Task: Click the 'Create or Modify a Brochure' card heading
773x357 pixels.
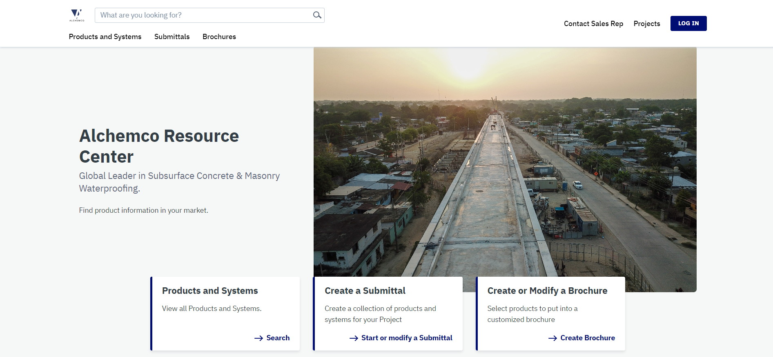Action: [x=547, y=291]
